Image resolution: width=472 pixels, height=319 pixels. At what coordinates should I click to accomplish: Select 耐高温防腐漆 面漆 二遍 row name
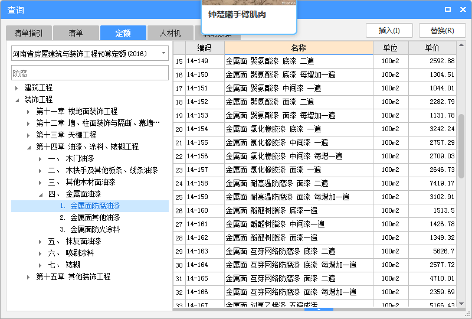pyautogui.click(x=277, y=183)
